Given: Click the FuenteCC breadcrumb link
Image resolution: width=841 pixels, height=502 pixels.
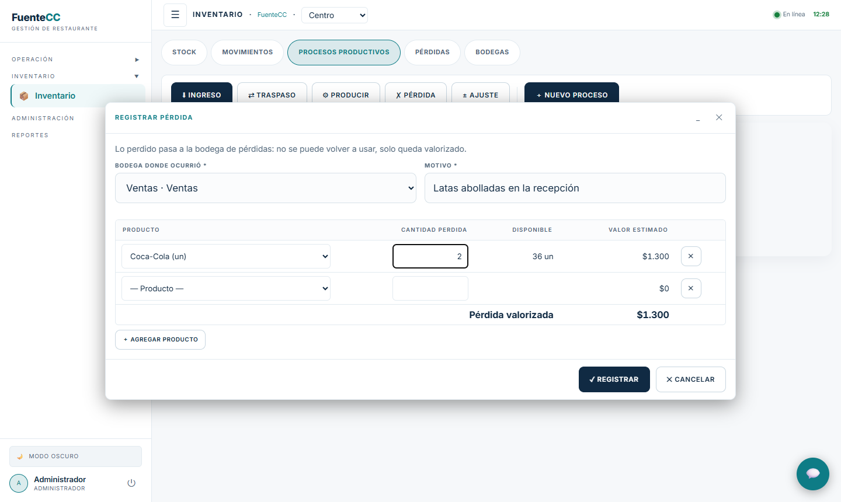Looking at the screenshot, I should 272,15.
